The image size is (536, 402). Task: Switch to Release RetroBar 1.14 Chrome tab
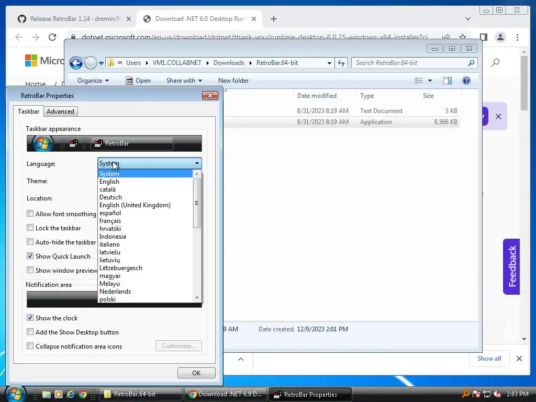click(74, 19)
